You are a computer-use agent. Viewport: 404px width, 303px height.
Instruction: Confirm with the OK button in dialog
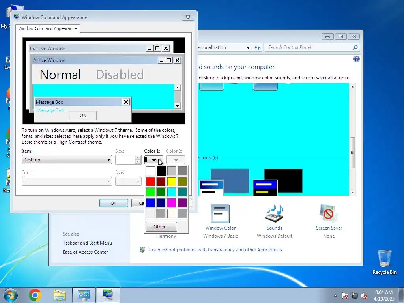click(114, 203)
